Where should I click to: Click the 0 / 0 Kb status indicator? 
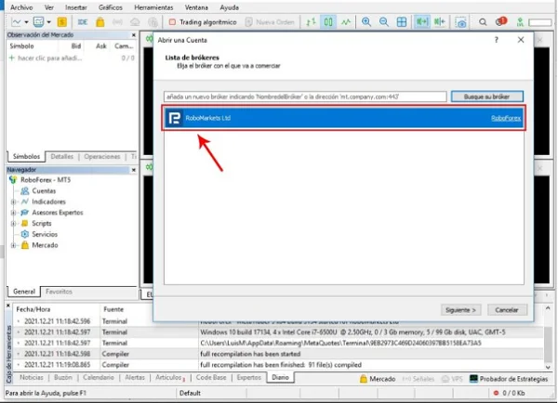(x=510, y=393)
